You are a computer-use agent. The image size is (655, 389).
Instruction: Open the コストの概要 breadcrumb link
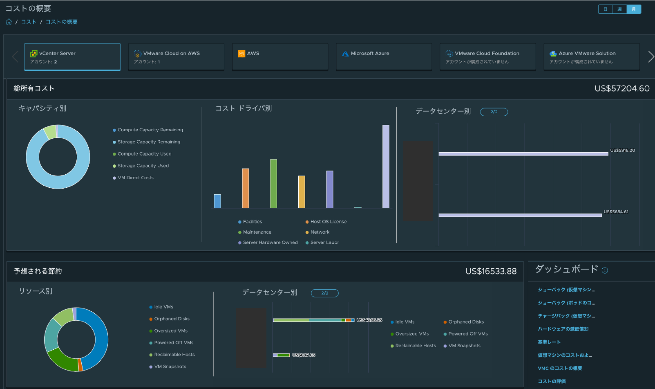tap(62, 22)
